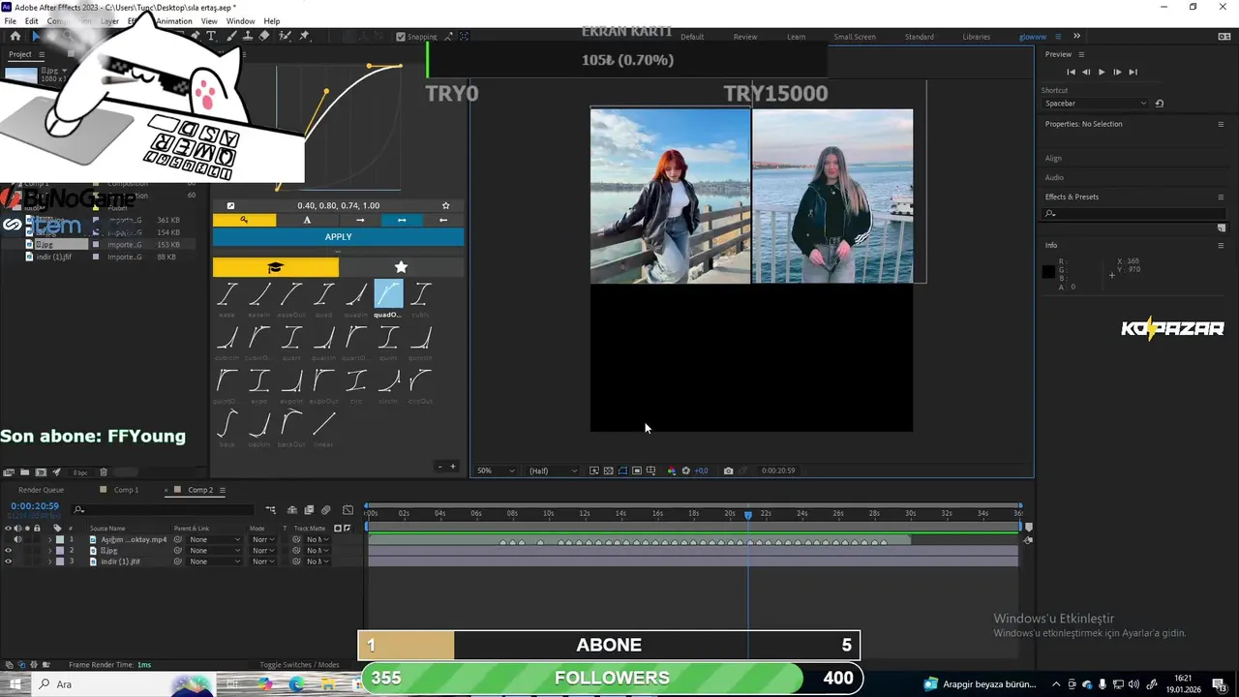Viewport: 1239px width, 697px height.
Task: Click Toggle Switches / Modes
Action: 299,665
